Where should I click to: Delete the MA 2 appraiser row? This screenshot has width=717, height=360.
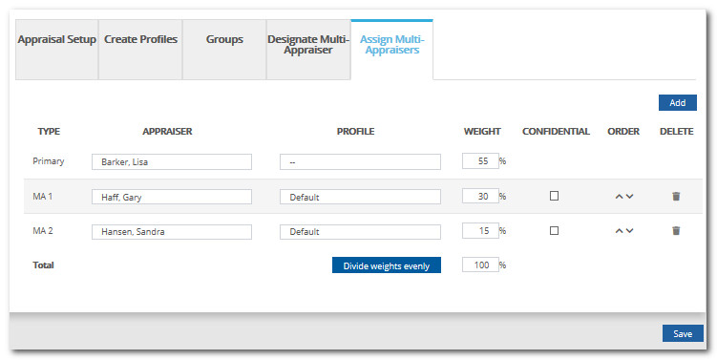pyautogui.click(x=676, y=230)
